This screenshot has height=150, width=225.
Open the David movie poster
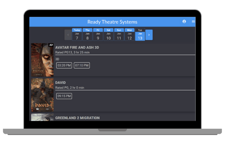[42, 95]
